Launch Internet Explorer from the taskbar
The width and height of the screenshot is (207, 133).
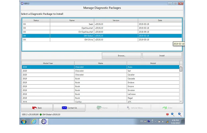click(x=34, y=121)
